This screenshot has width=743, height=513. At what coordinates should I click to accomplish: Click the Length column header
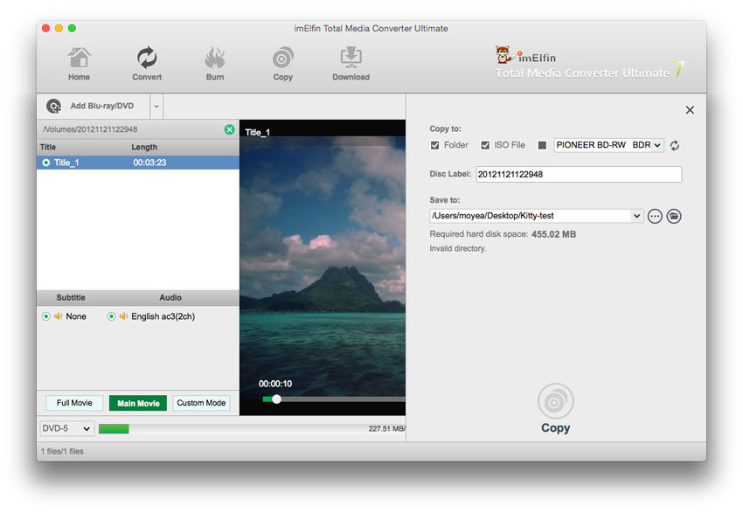[144, 148]
